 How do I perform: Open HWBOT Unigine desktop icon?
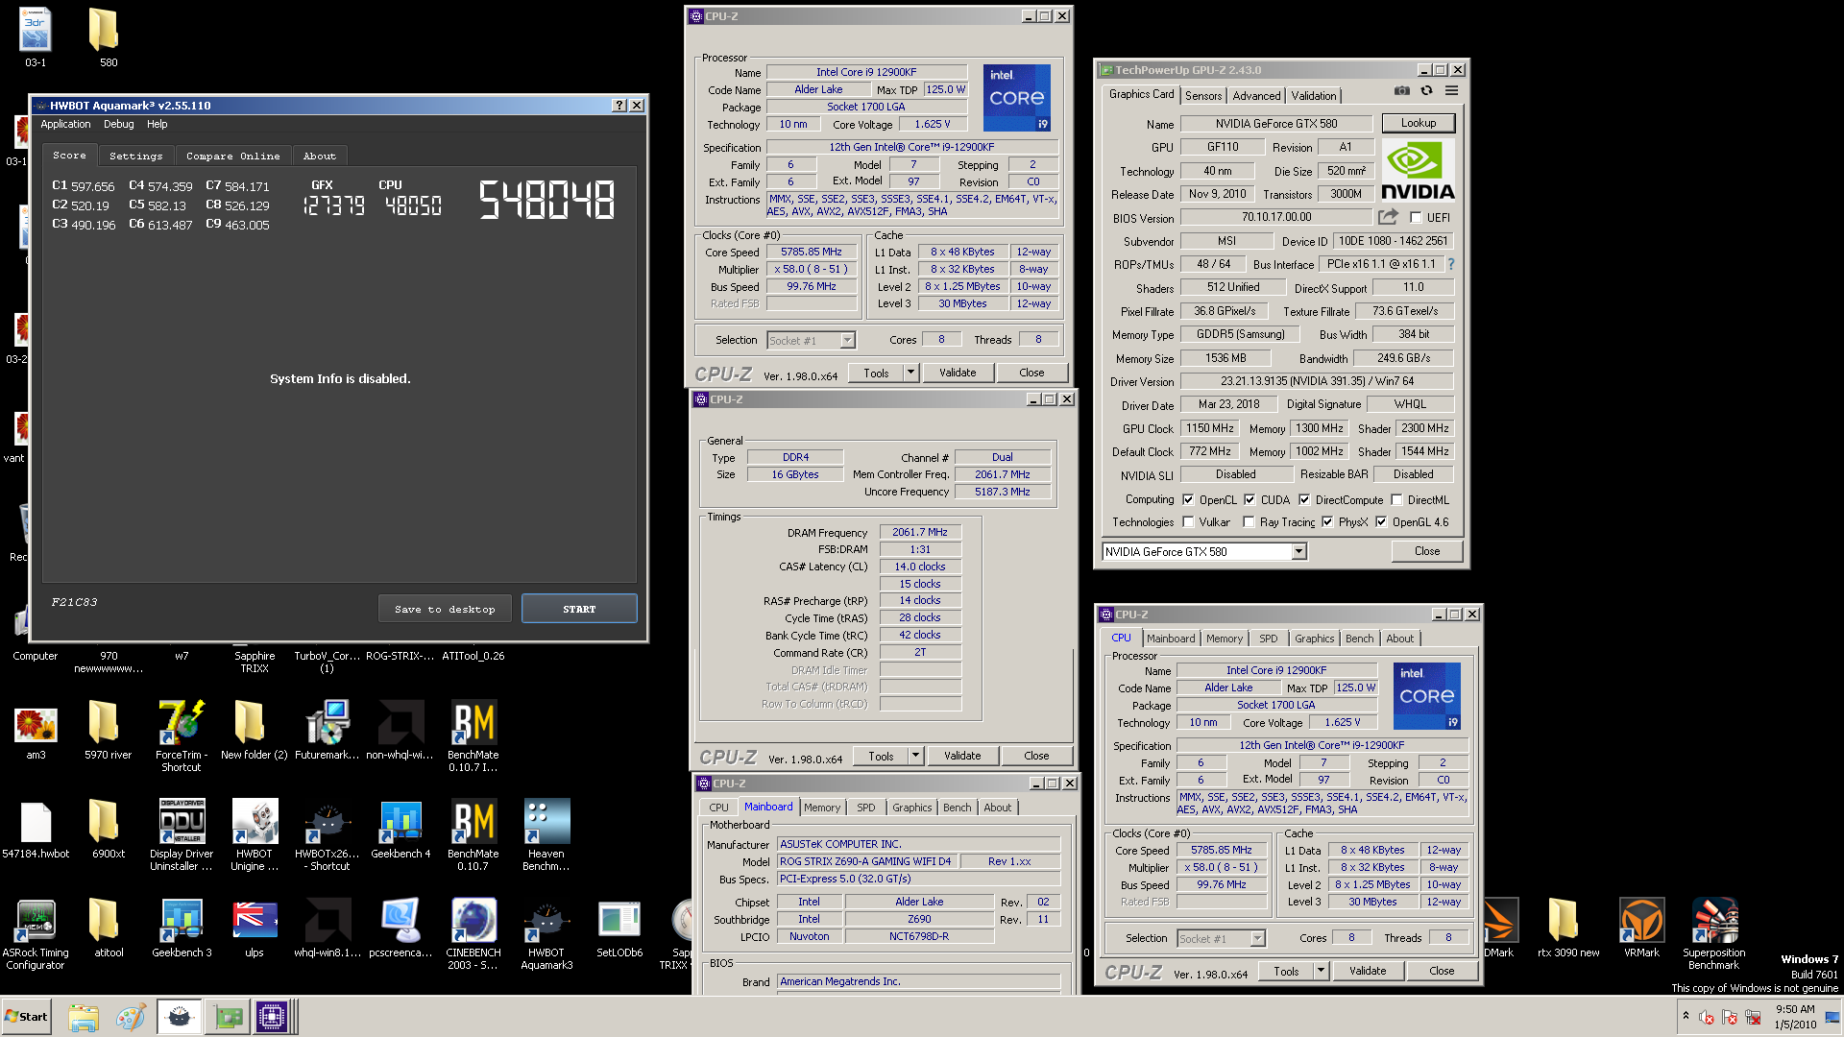click(255, 821)
